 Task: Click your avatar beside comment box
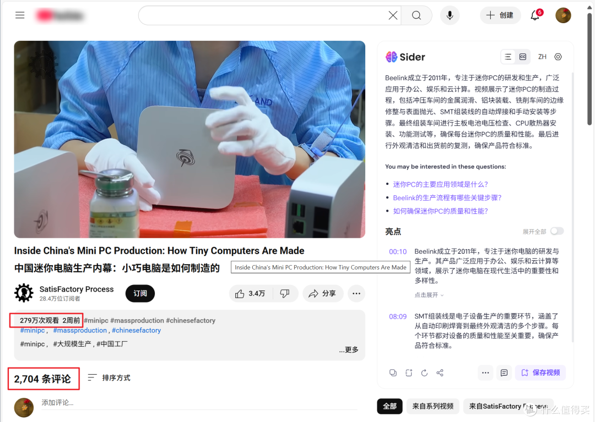click(x=24, y=408)
